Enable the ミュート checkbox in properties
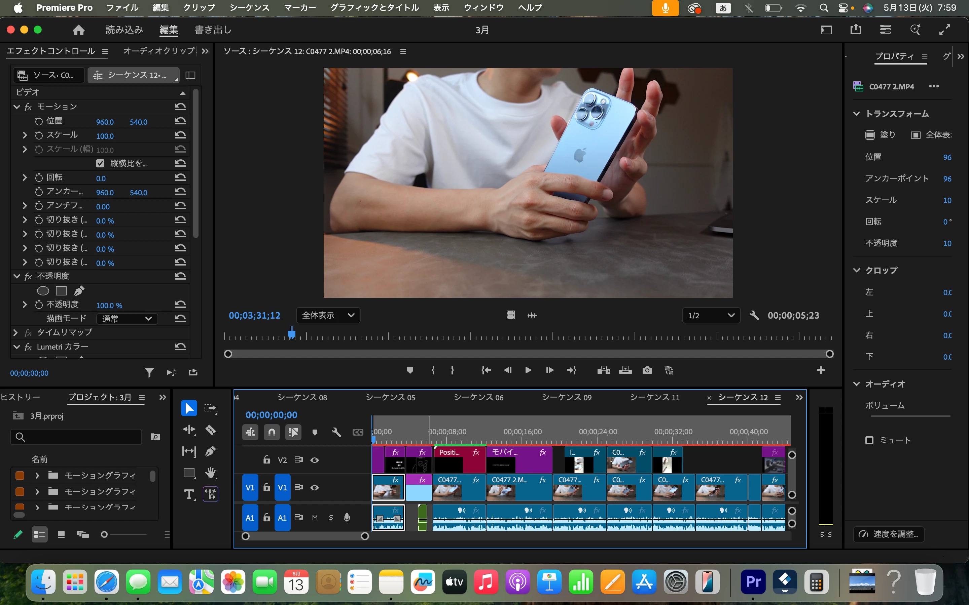This screenshot has height=605, width=969. (869, 440)
